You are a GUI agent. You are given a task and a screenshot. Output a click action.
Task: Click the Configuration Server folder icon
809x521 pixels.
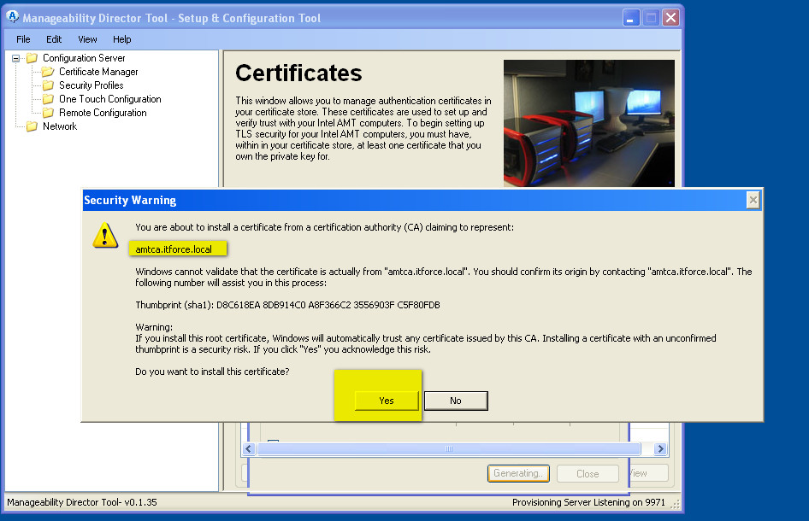coord(32,58)
